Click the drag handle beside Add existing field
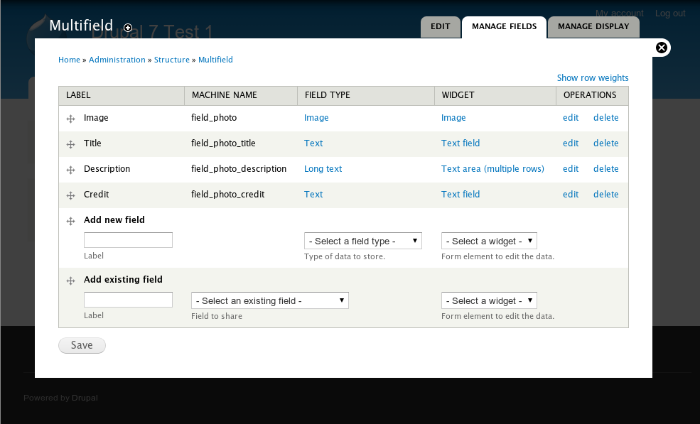Image resolution: width=700 pixels, height=424 pixels. 70,281
